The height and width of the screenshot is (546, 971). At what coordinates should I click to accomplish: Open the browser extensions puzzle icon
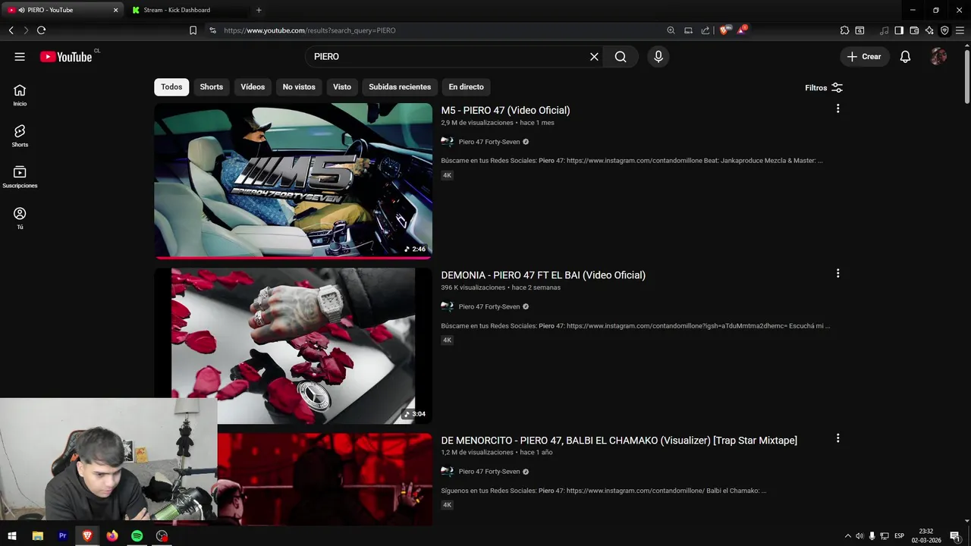[x=844, y=30]
